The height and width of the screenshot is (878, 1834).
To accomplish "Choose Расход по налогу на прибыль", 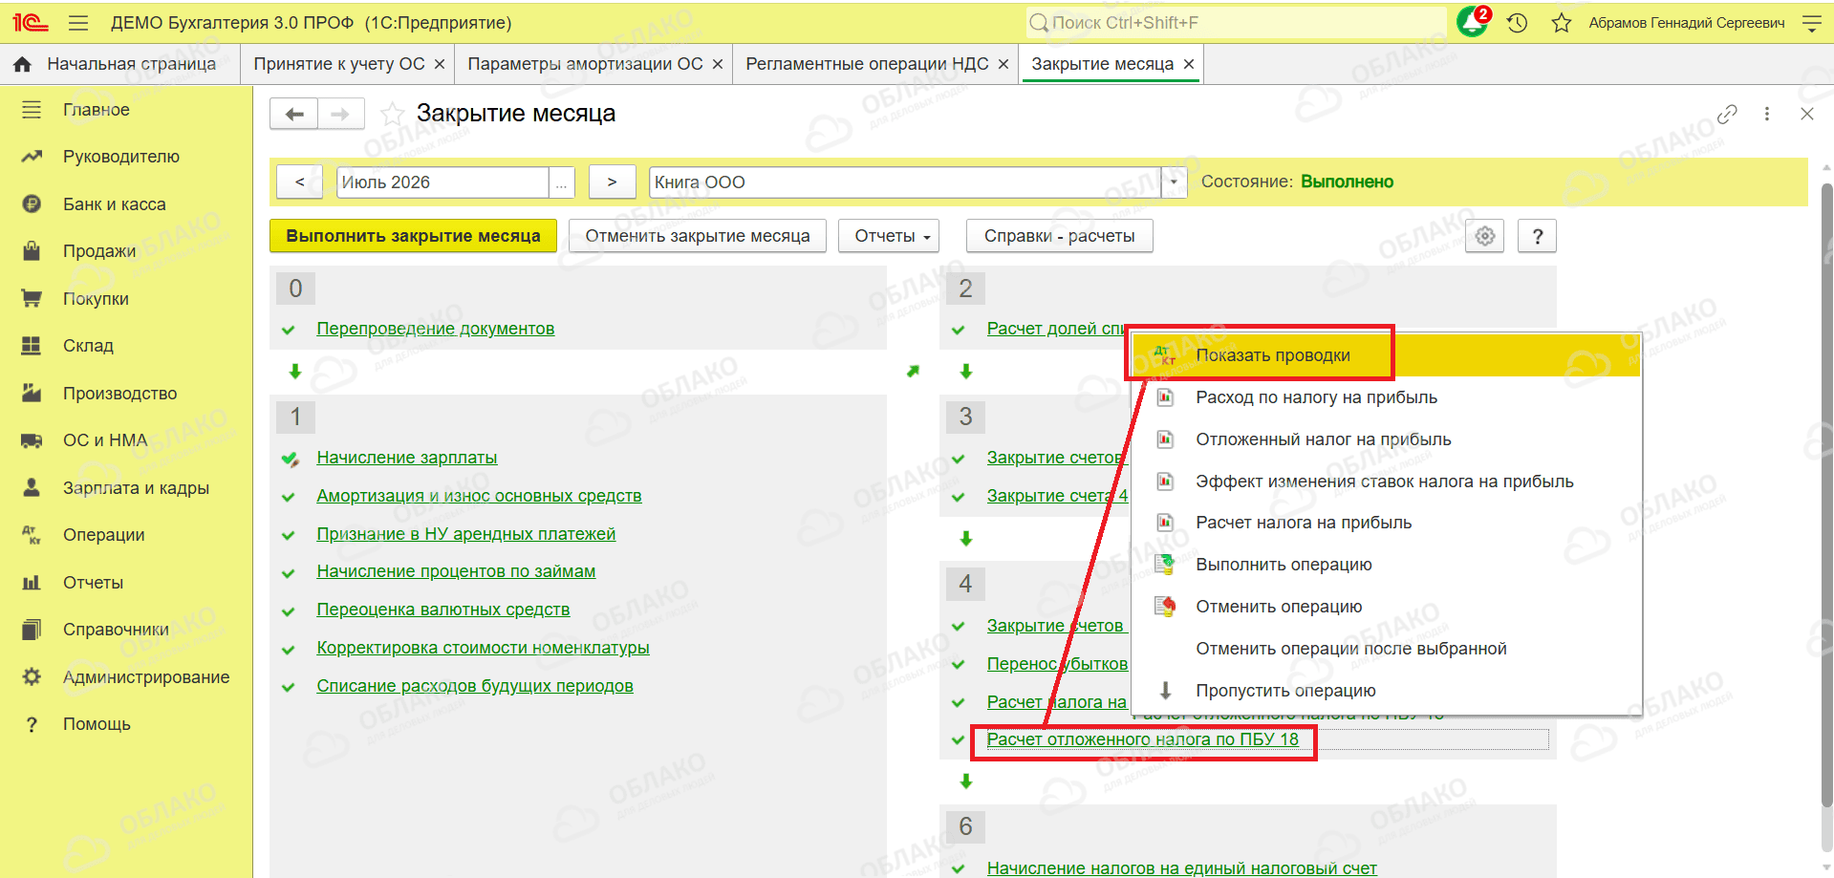I will click(x=1386, y=397).
